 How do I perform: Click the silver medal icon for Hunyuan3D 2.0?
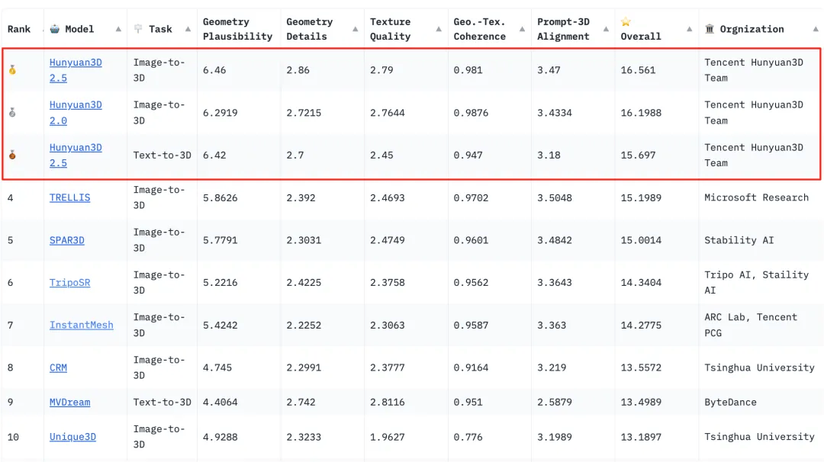pos(12,113)
